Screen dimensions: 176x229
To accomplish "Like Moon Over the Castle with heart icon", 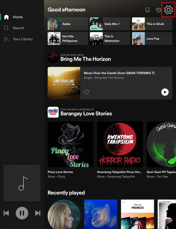I will 87,92.
